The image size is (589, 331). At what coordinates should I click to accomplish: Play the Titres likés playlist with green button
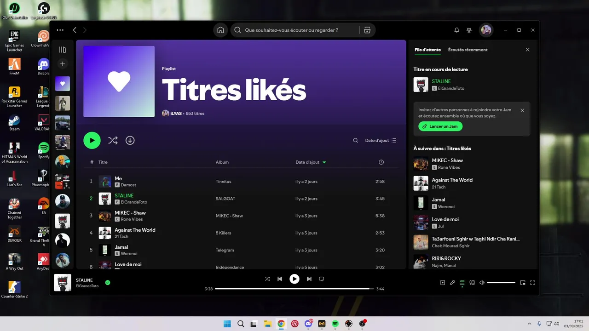tap(92, 140)
